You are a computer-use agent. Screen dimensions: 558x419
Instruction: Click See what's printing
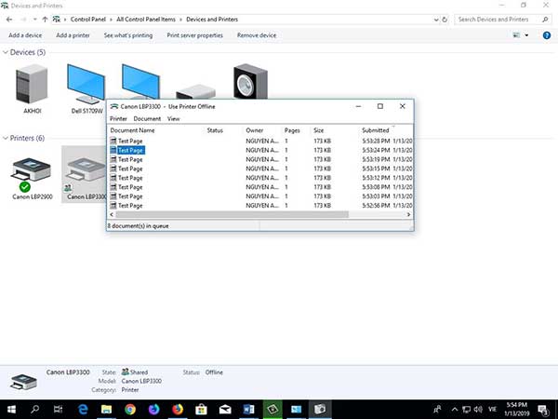[x=128, y=35]
